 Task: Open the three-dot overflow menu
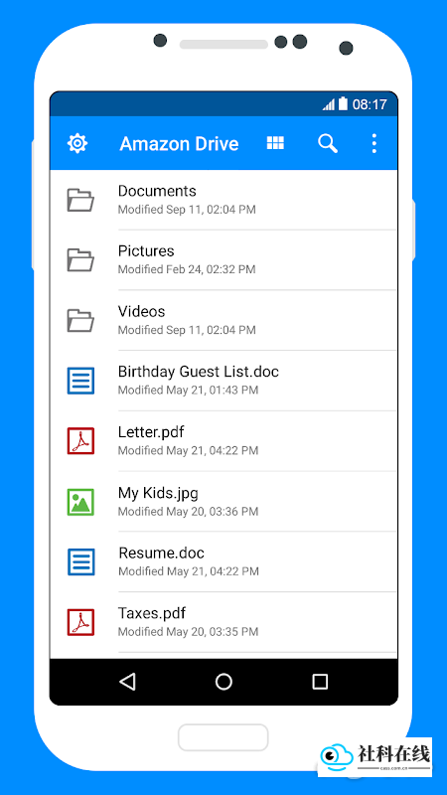(x=374, y=143)
